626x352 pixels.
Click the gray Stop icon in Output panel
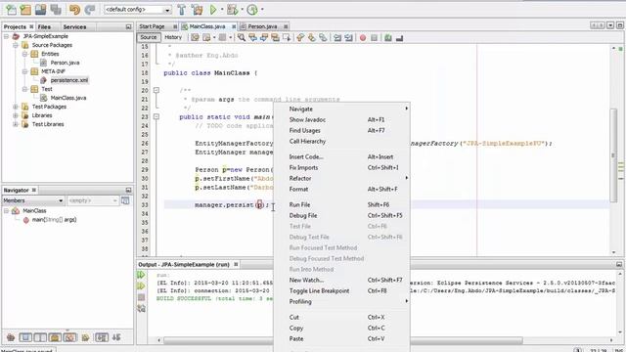(141, 297)
